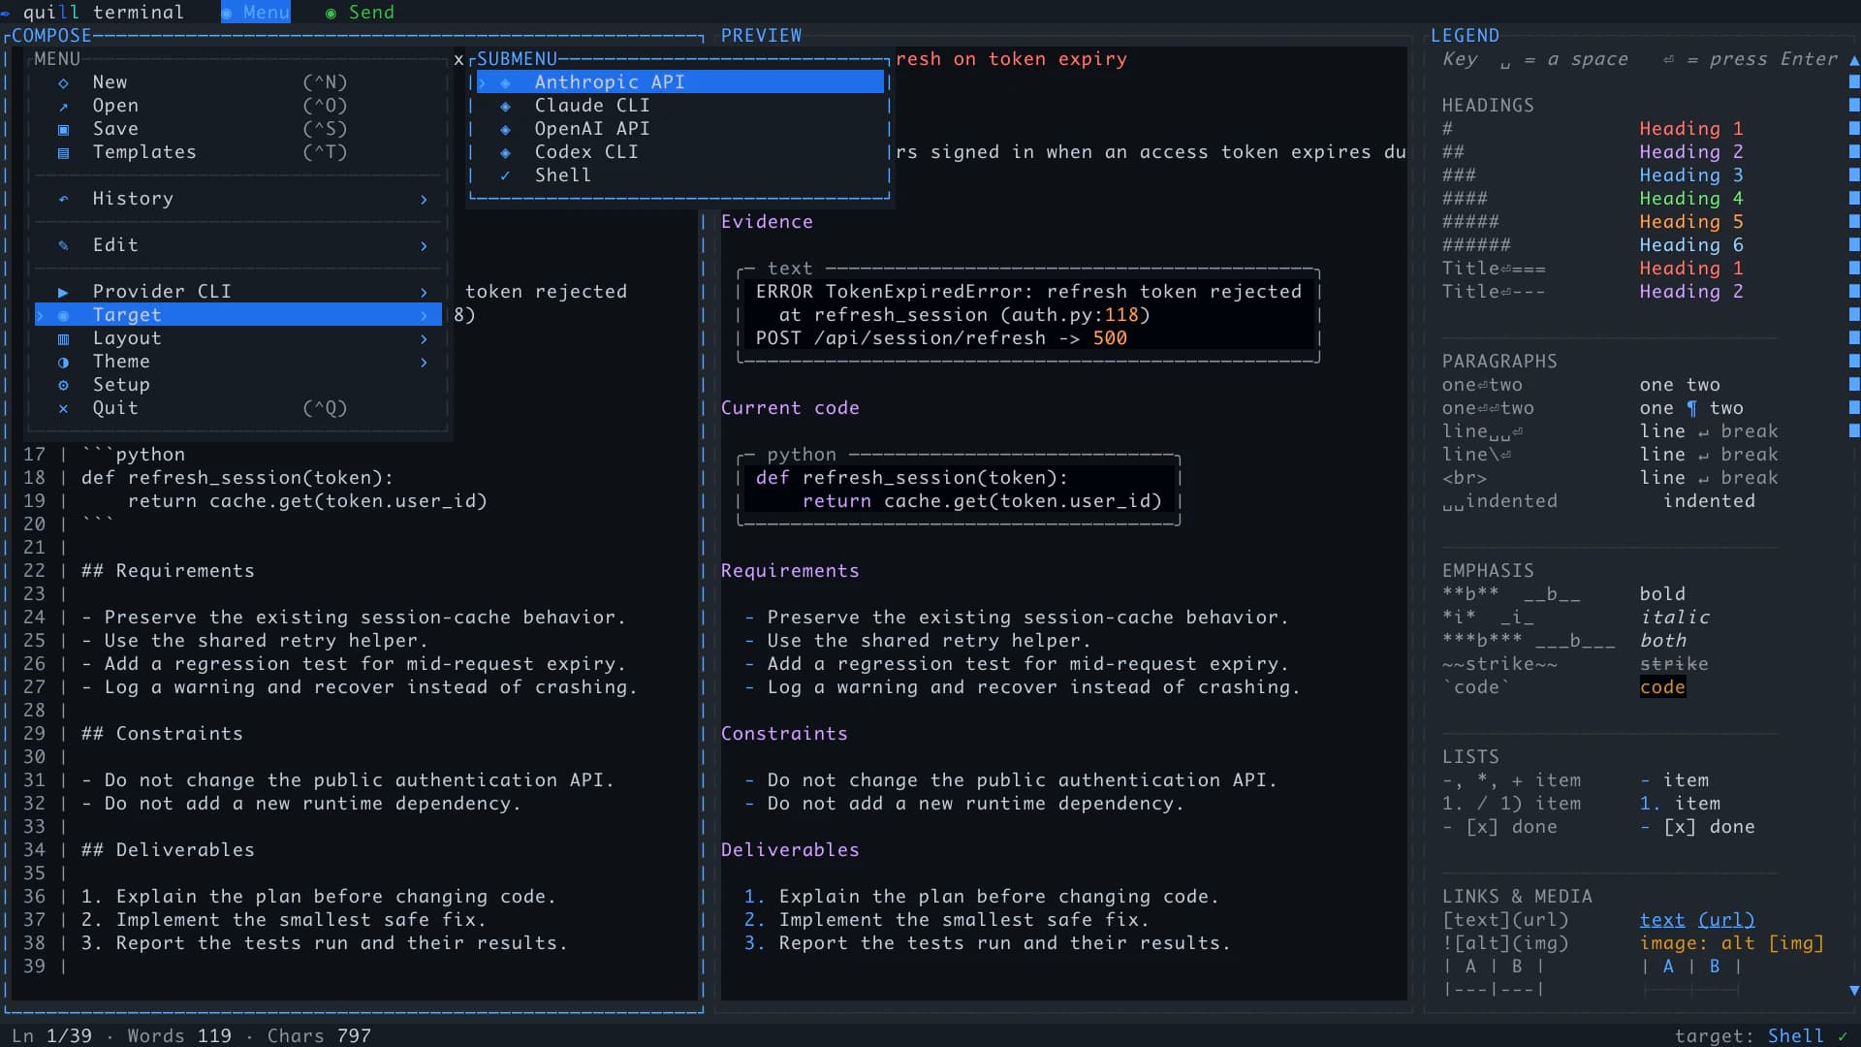
Task: Click the 'EMPHASIS' section title in Legend
Action: (x=1488, y=571)
